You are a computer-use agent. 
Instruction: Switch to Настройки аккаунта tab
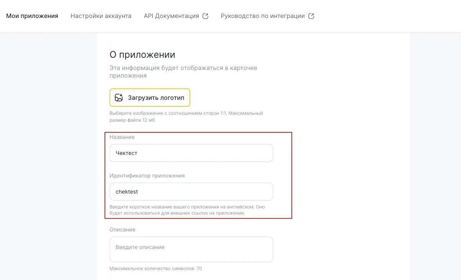tap(101, 16)
